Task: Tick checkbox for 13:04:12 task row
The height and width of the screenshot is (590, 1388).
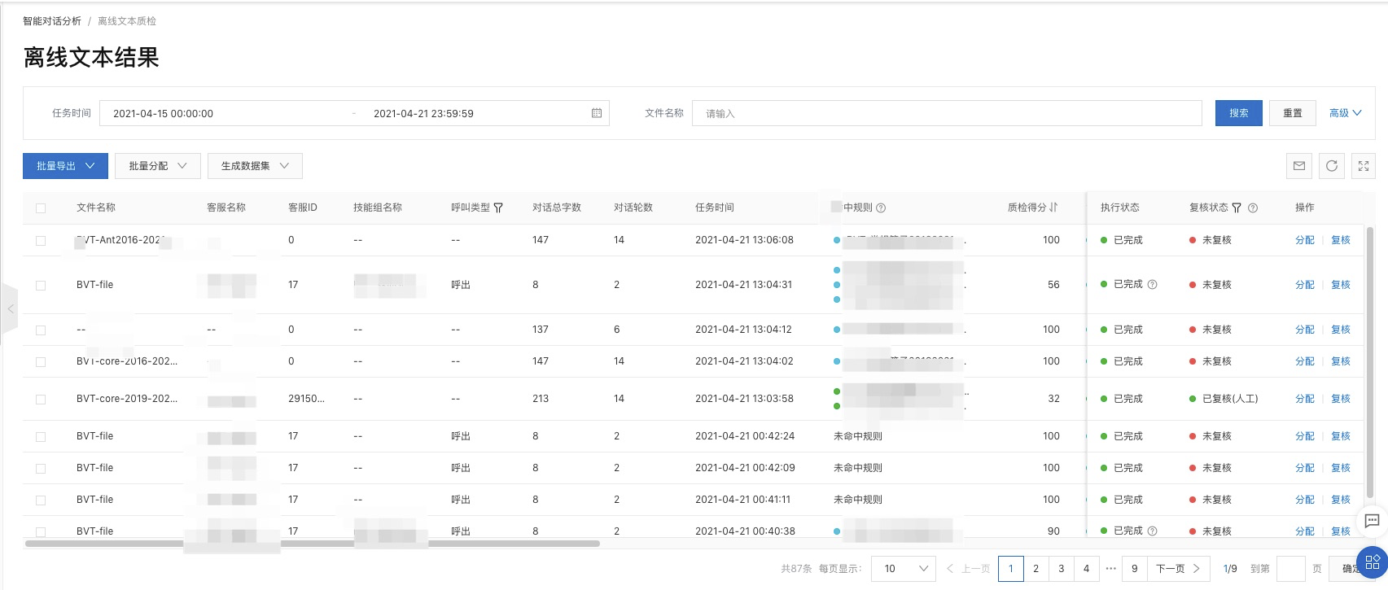Action: click(x=41, y=330)
